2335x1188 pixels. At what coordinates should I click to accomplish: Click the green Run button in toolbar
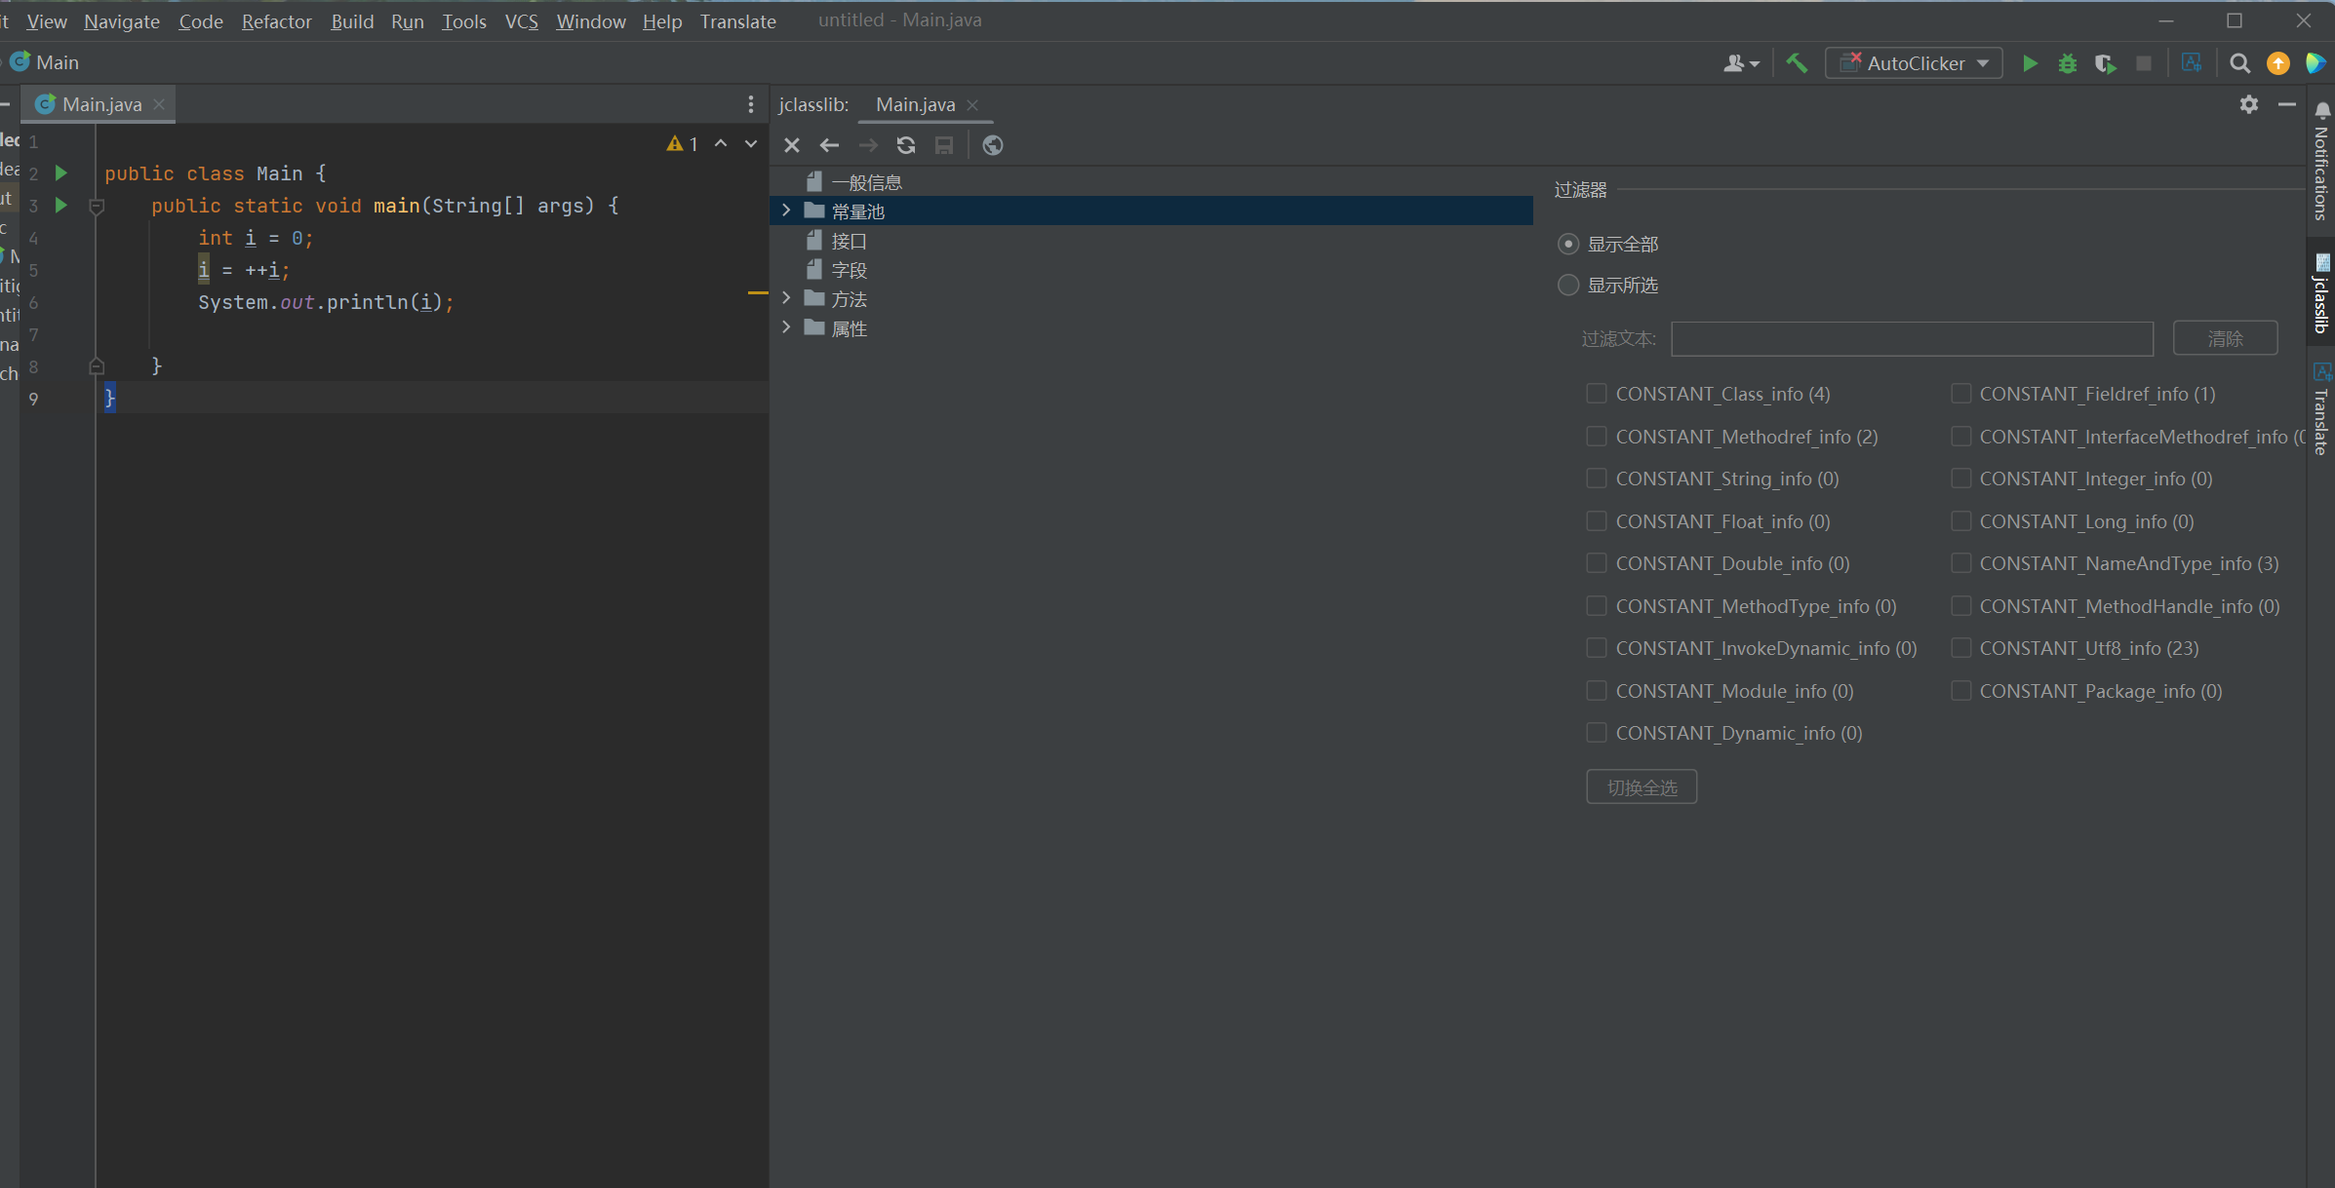2030,63
